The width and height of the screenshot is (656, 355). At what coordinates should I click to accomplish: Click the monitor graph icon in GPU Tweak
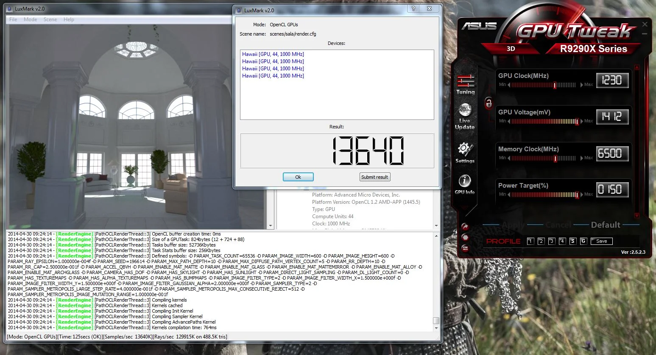[x=465, y=248]
